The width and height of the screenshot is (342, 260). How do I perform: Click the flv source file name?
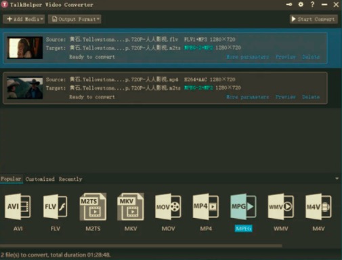click(124, 39)
